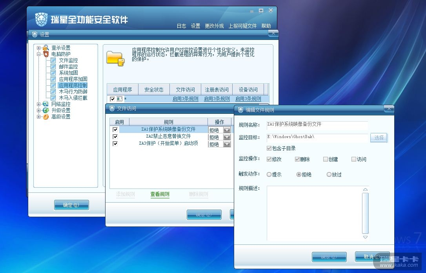Toggle the checkbox of the * application row

[x=112, y=99]
